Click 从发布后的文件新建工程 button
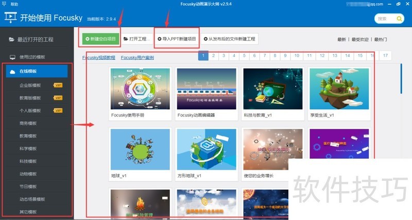412x220 pixels. 229,39
